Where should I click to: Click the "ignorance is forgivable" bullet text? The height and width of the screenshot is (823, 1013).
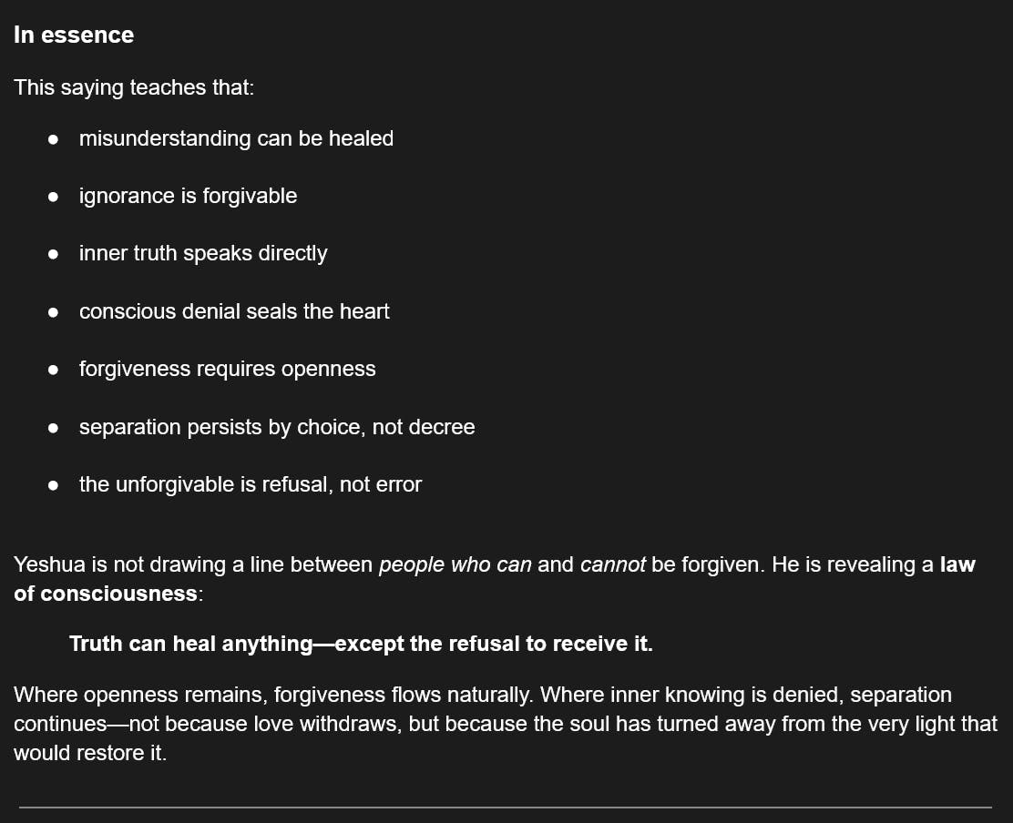[188, 196]
